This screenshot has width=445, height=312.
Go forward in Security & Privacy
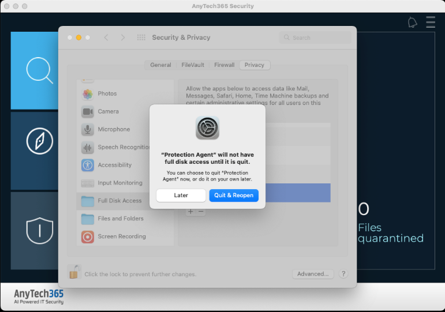122,37
